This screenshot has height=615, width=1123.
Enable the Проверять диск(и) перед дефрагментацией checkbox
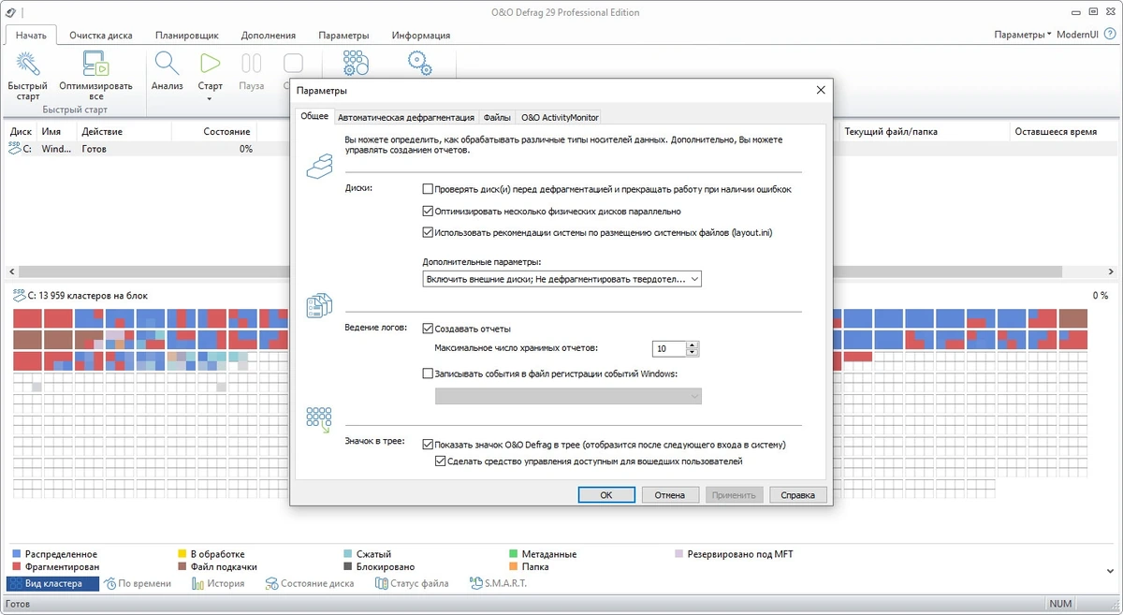428,189
